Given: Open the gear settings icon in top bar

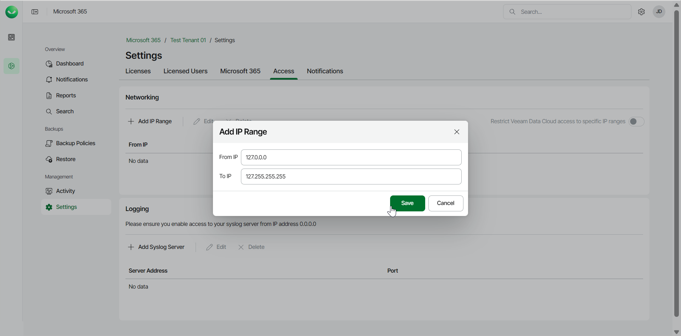Looking at the screenshot, I should [641, 12].
